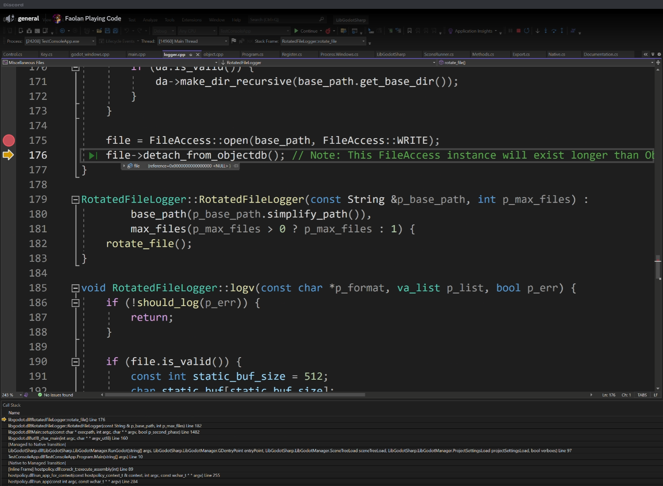663x486 pixels.
Task: Select the RotatedFileLogger constructor call stack frame
Action: (105, 426)
